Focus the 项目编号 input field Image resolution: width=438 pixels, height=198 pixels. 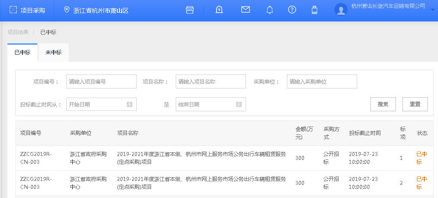tap(101, 81)
